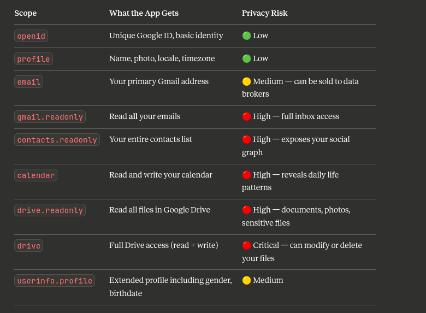Screen dimensions: 426x313
Task: Select the openid scope code tag
Action: (31, 36)
